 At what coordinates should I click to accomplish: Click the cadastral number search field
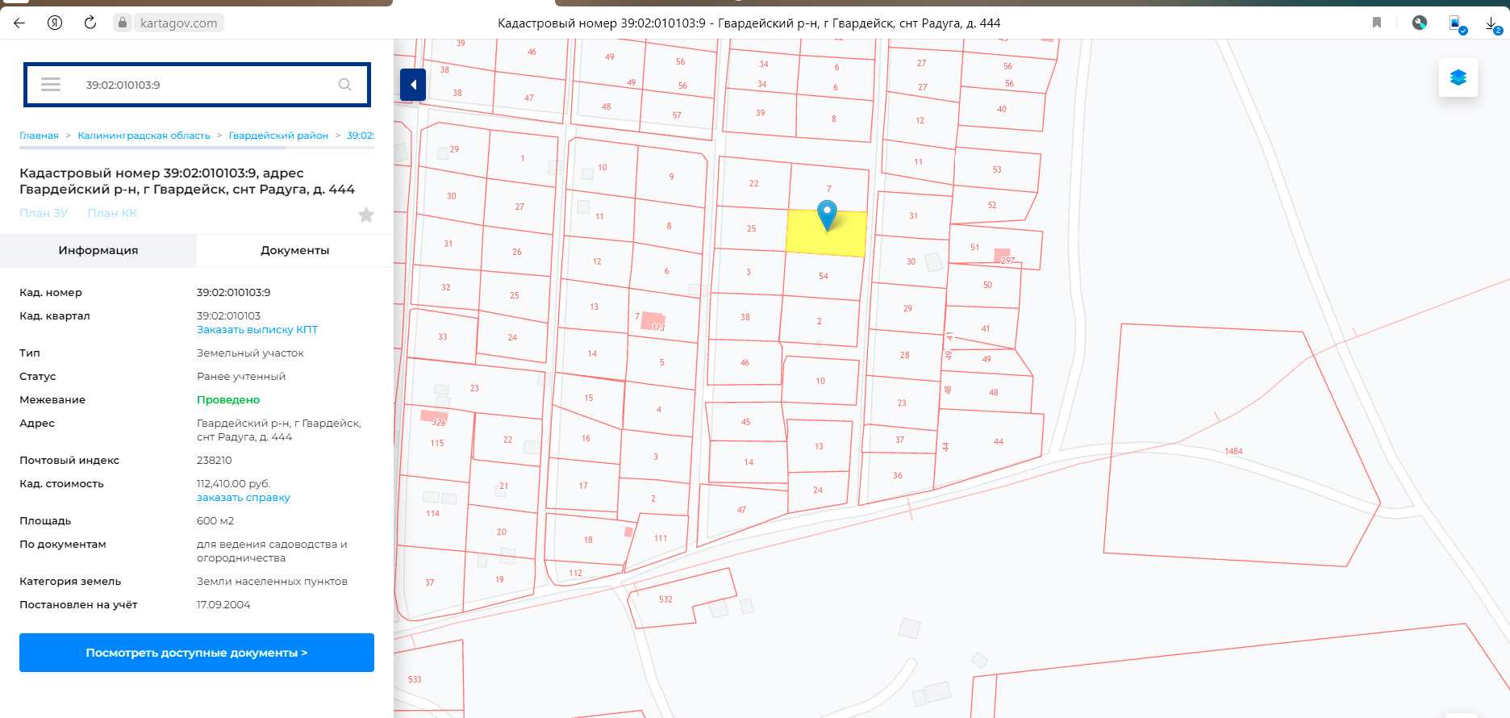[x=197, y=85]
